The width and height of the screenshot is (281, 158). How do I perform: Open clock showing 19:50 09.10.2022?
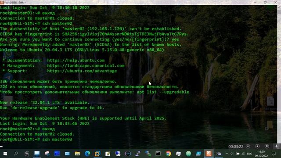tap(262, 154)
